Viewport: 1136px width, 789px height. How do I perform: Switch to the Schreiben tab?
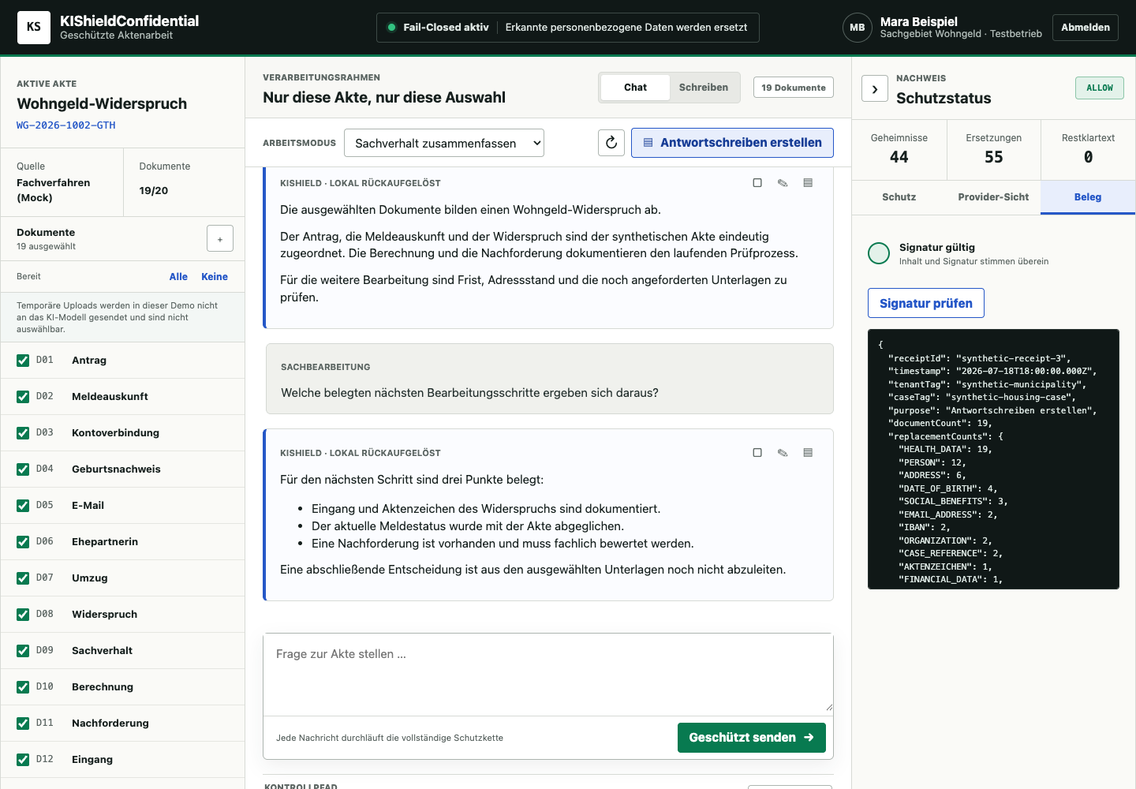pyautogui.click(x=704, y=88)
